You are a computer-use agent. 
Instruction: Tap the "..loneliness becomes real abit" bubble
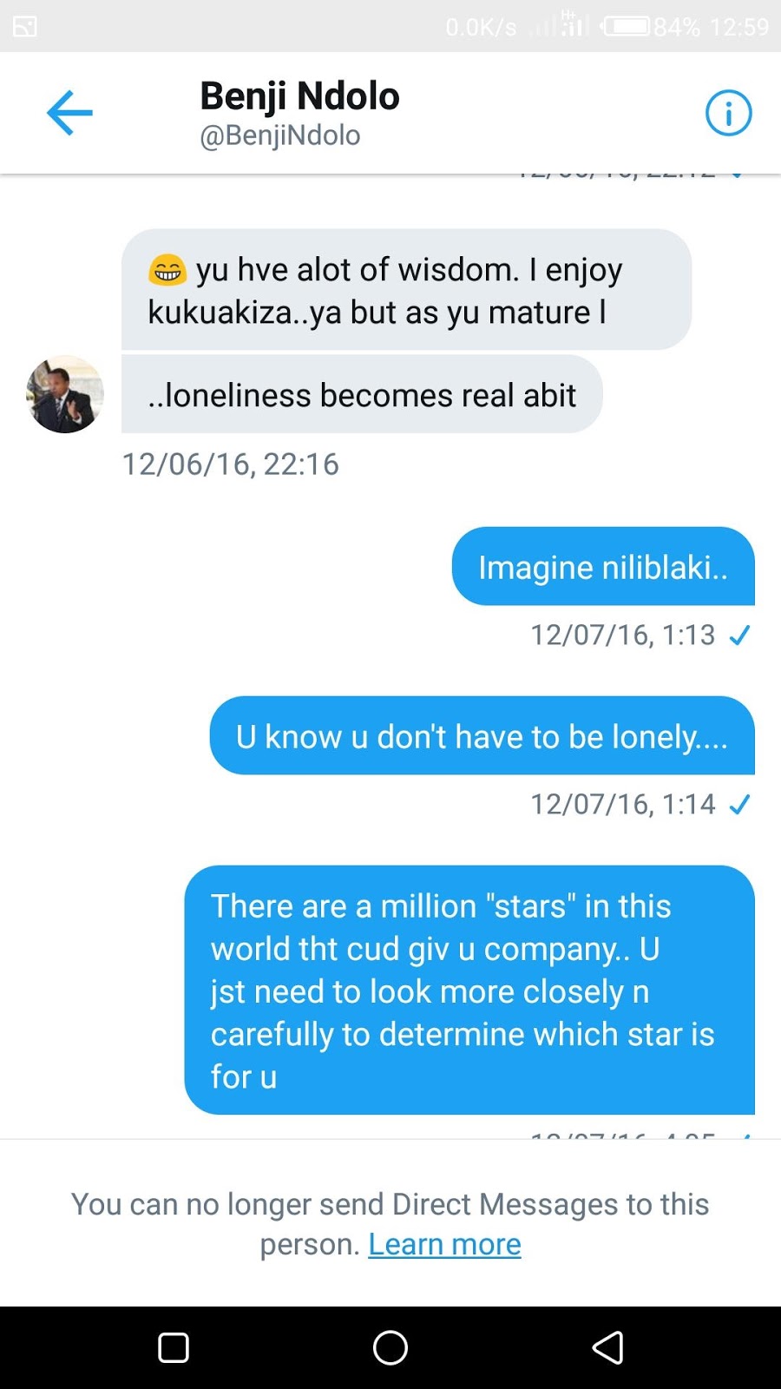(x=362, y=394)
